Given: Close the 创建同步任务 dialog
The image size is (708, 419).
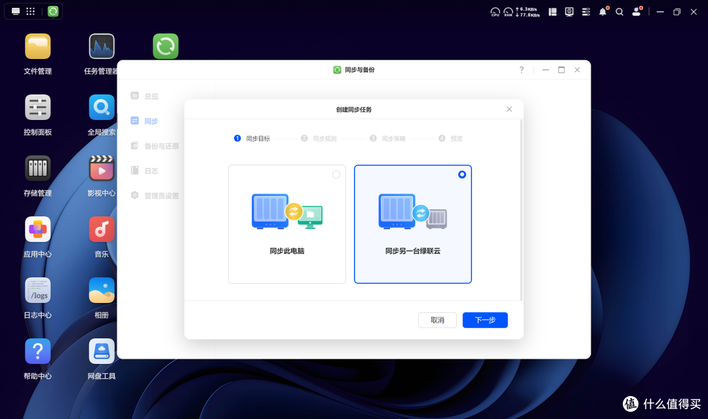Looking at the screenshot, I should (509, 110).
